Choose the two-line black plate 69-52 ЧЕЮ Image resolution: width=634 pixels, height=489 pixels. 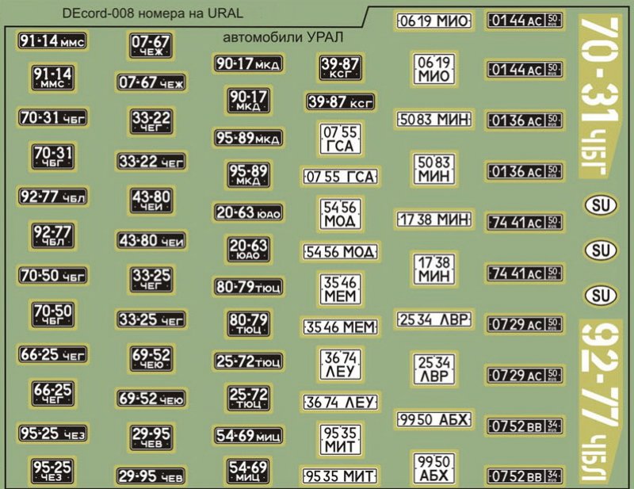[151, 359]
